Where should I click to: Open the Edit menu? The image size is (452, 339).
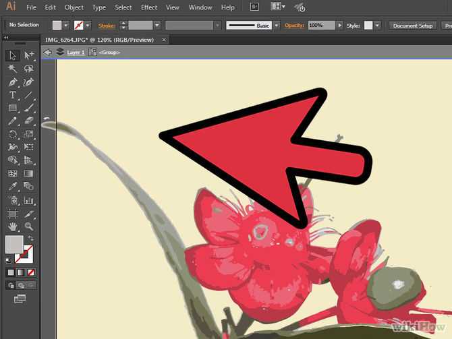pyautogui.click(x=50, y=7)
